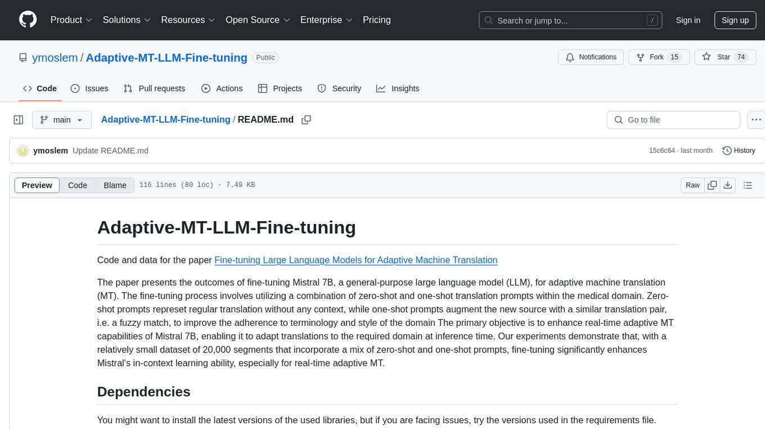Screen dimensions: 765x430
Task: Select the Blame view
Action: pyautogui.click(x=115, y=185)
